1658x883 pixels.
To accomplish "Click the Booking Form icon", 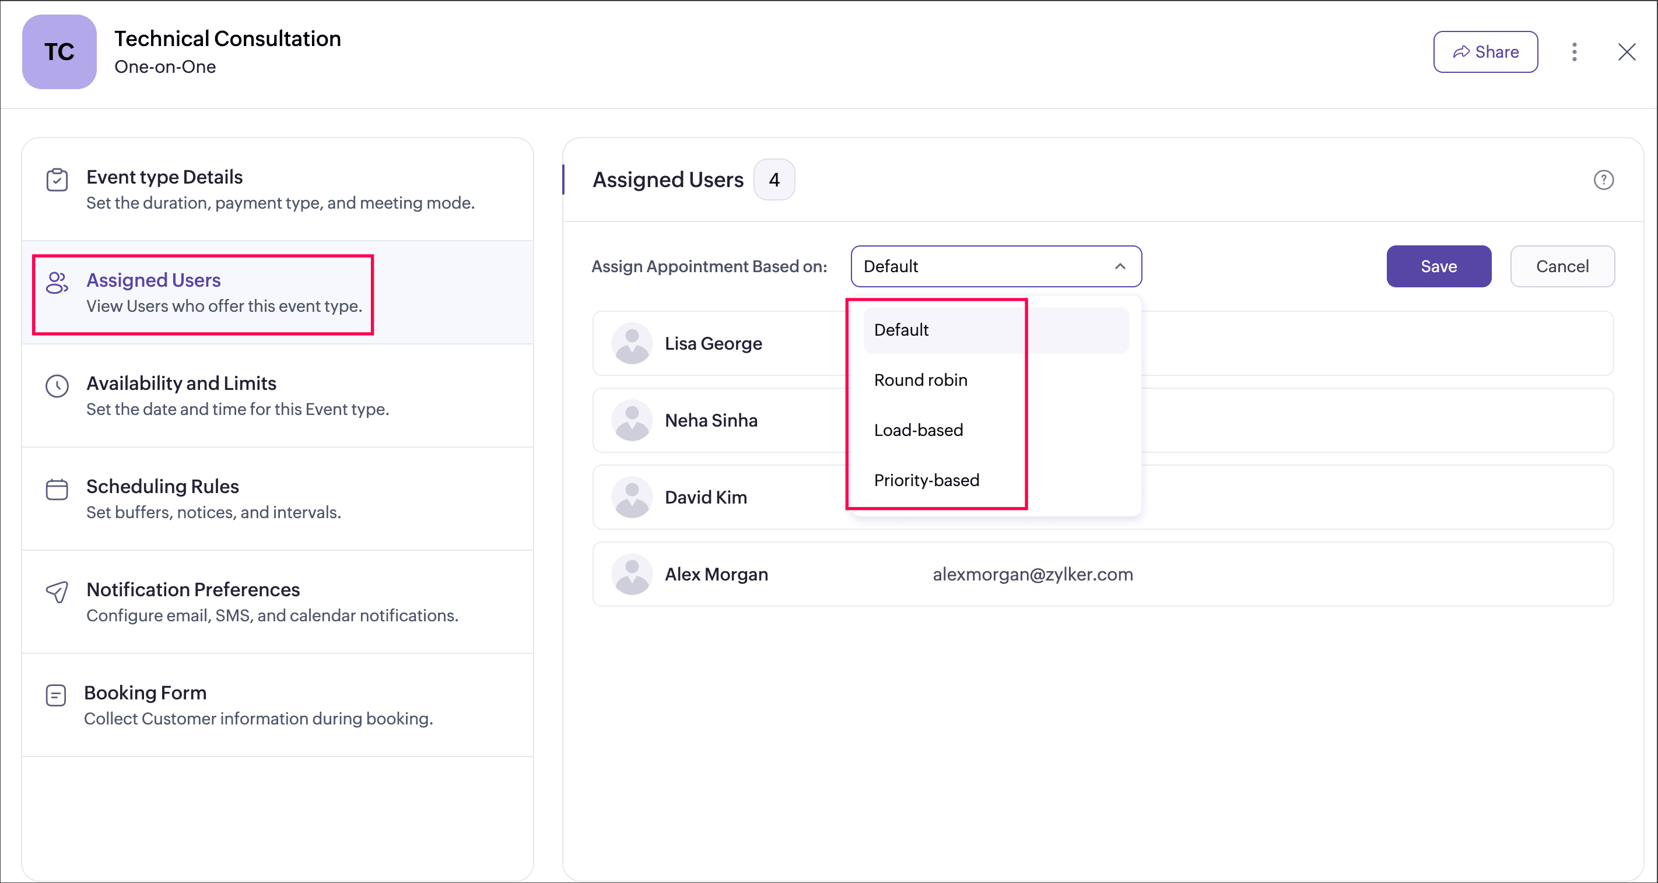I will (x=56, y=695).
